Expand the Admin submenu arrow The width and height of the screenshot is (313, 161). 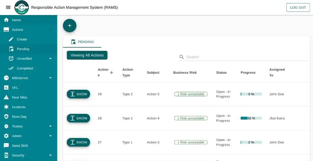(x=50, y=136)
